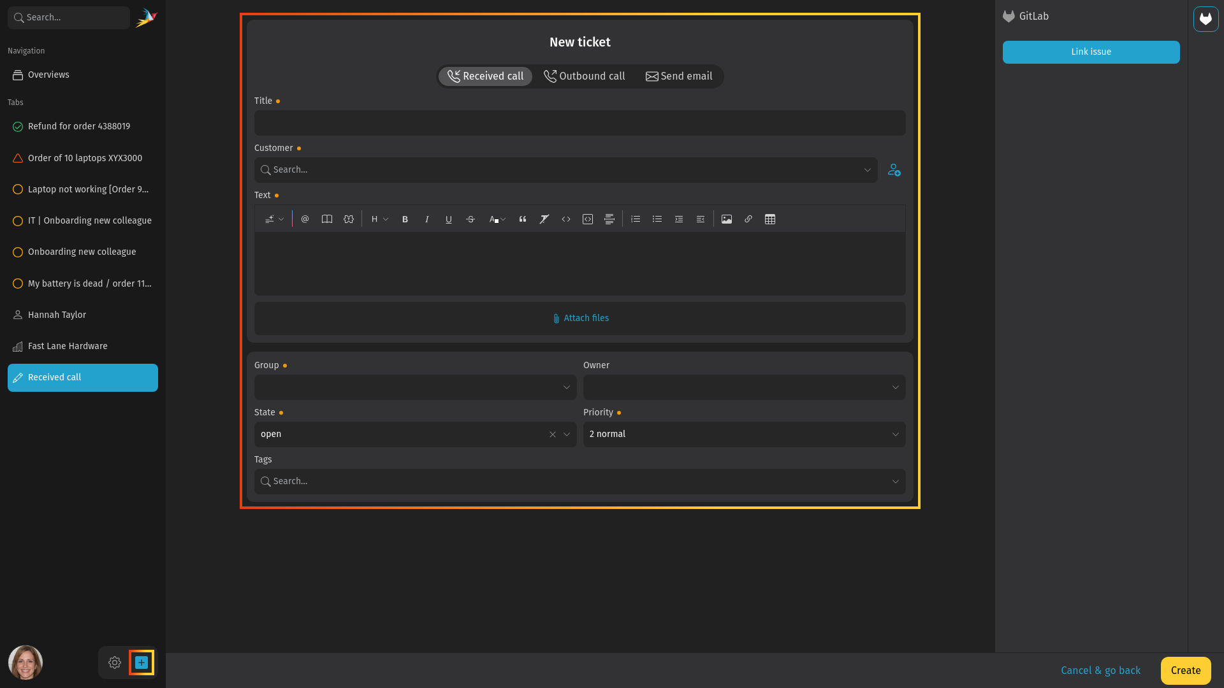Add a new customer with the person-plus icon
Screen dimensions: 1224x688
(x=894, y=169)
